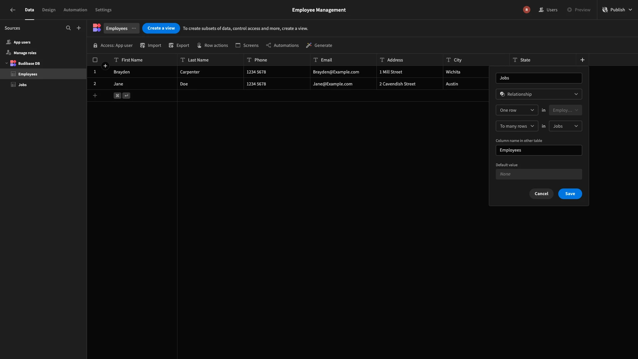Screen dimensions: 638x359
Task: Open Automations for this table
Action: point(282,46)
